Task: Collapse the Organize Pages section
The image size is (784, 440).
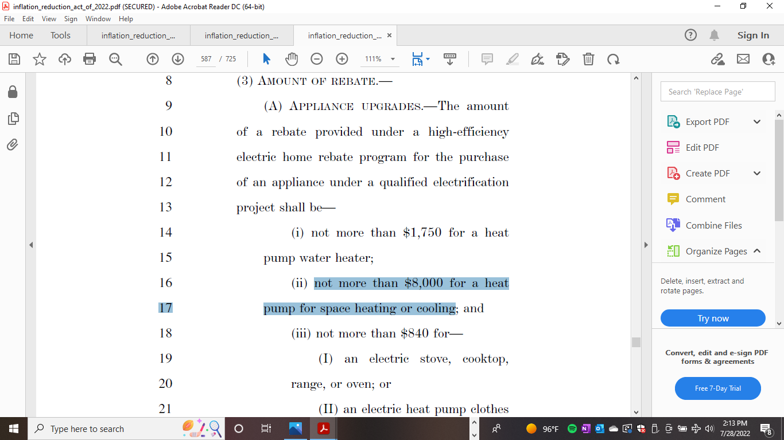Action: 756,251
